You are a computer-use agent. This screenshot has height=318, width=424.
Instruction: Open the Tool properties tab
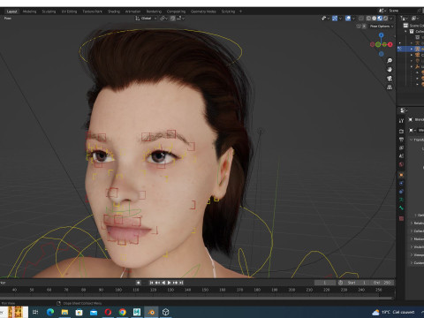(401, 121)
